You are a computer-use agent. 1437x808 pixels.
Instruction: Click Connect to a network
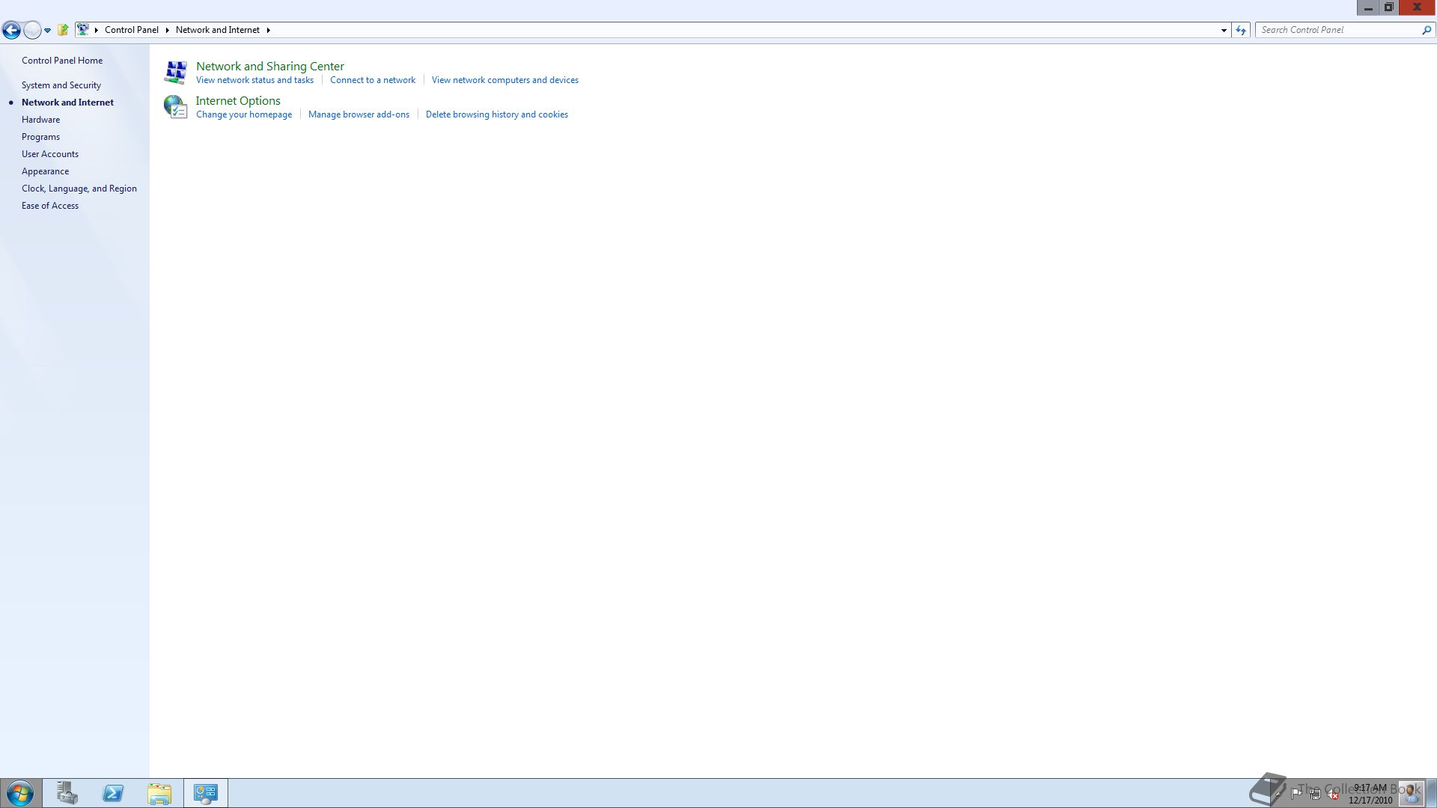373,80
